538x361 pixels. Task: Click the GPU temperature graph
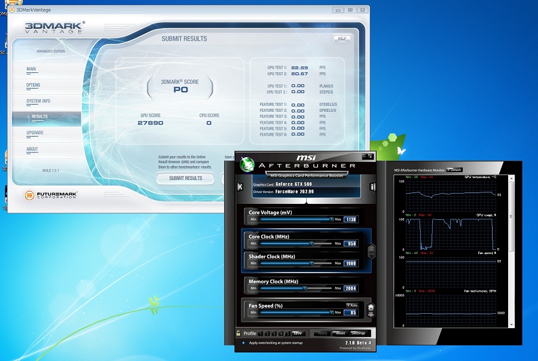[451, 195]
